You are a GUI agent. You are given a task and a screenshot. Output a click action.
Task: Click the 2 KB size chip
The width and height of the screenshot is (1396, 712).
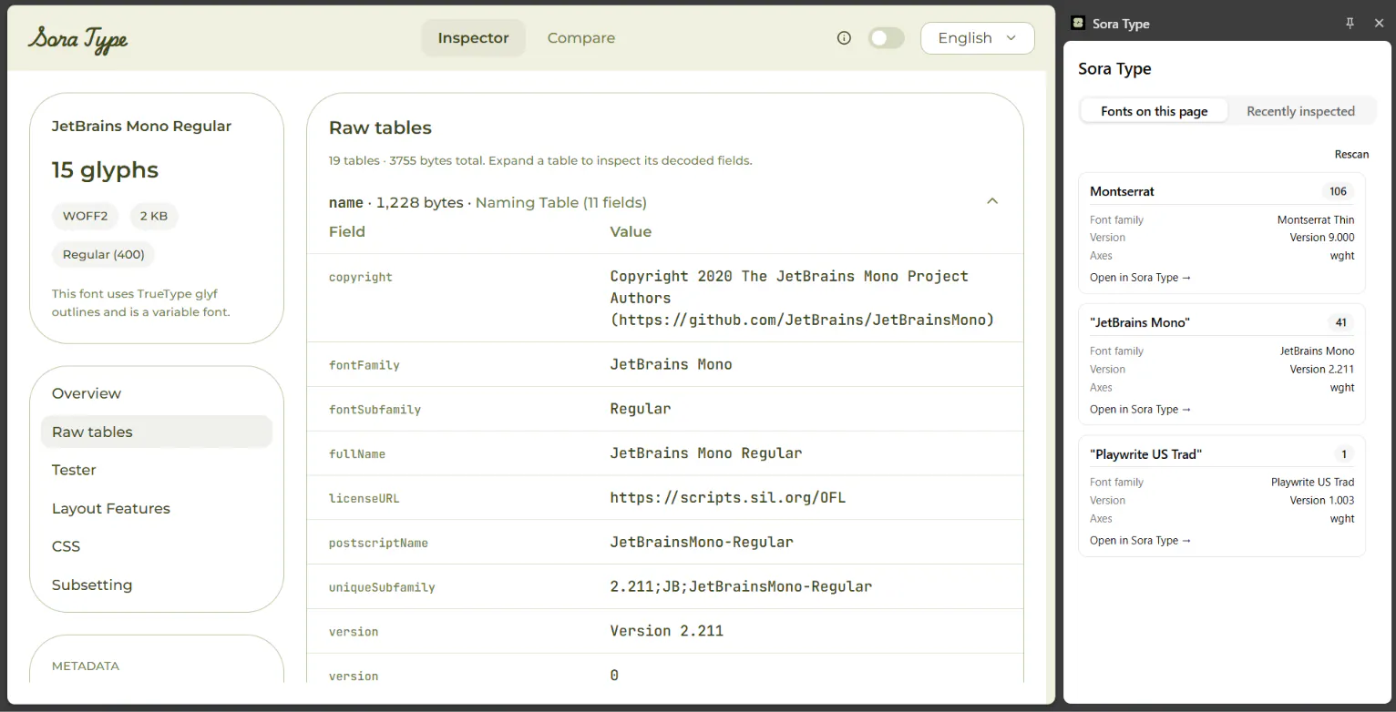coord(153,216)
